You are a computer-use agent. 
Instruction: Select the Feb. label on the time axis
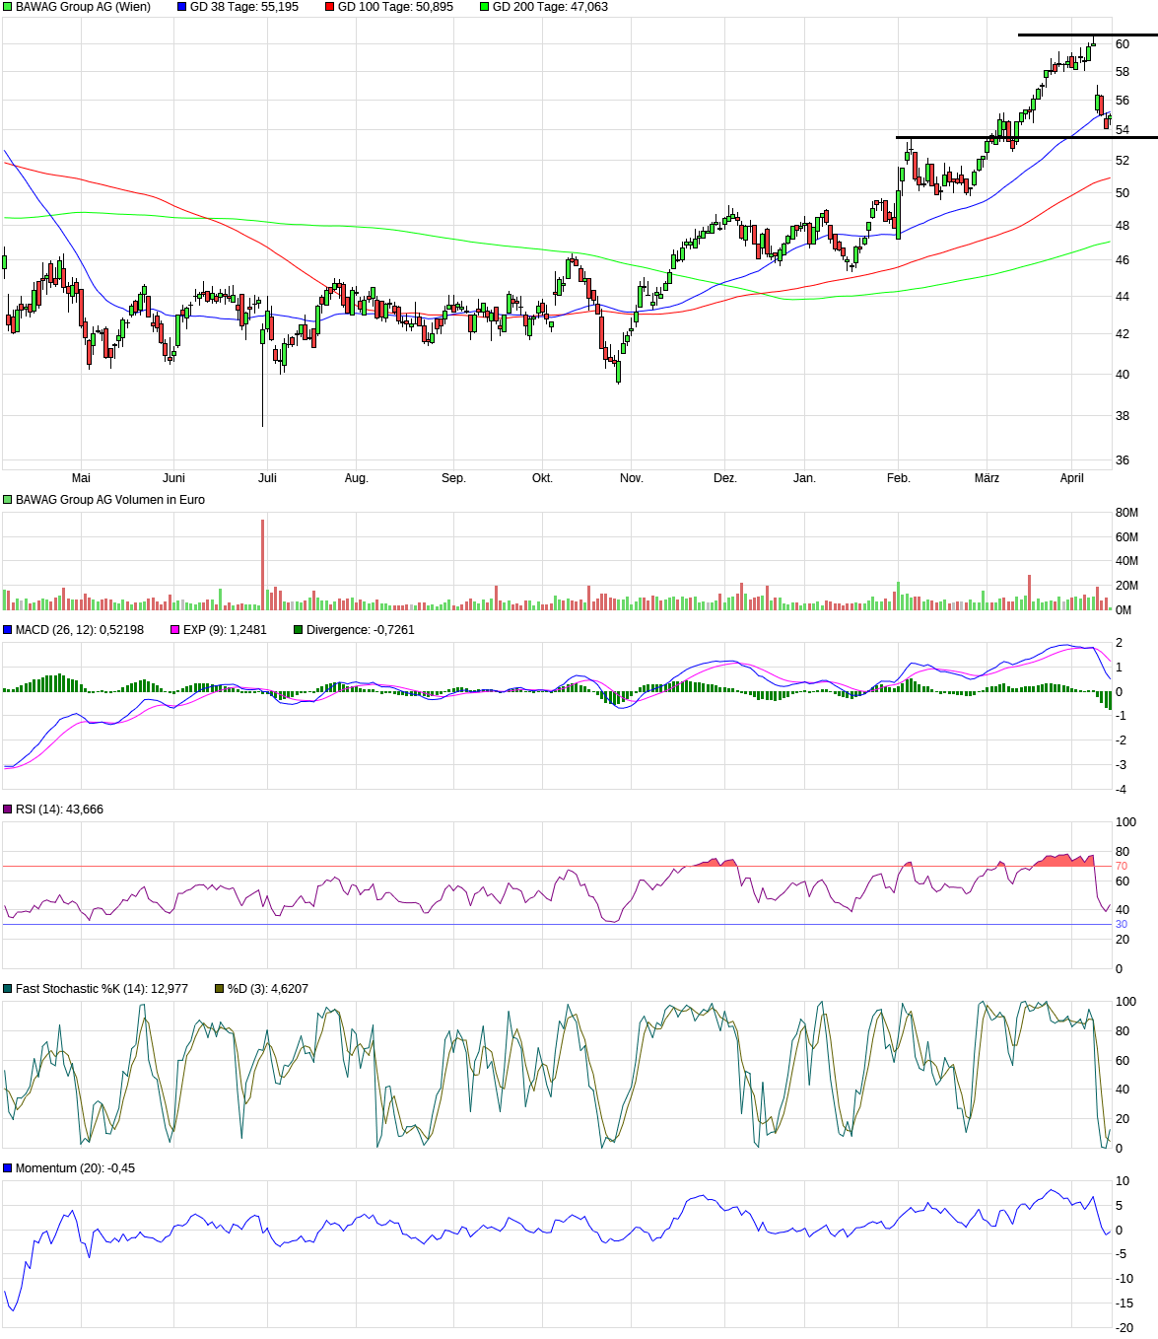pyautogui.click(x=898, y=478)
